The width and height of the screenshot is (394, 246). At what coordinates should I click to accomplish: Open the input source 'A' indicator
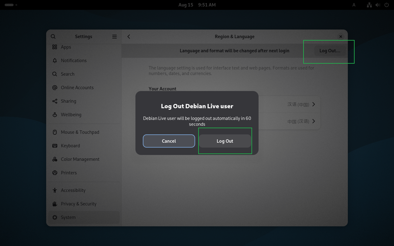(x=354, y=5)
